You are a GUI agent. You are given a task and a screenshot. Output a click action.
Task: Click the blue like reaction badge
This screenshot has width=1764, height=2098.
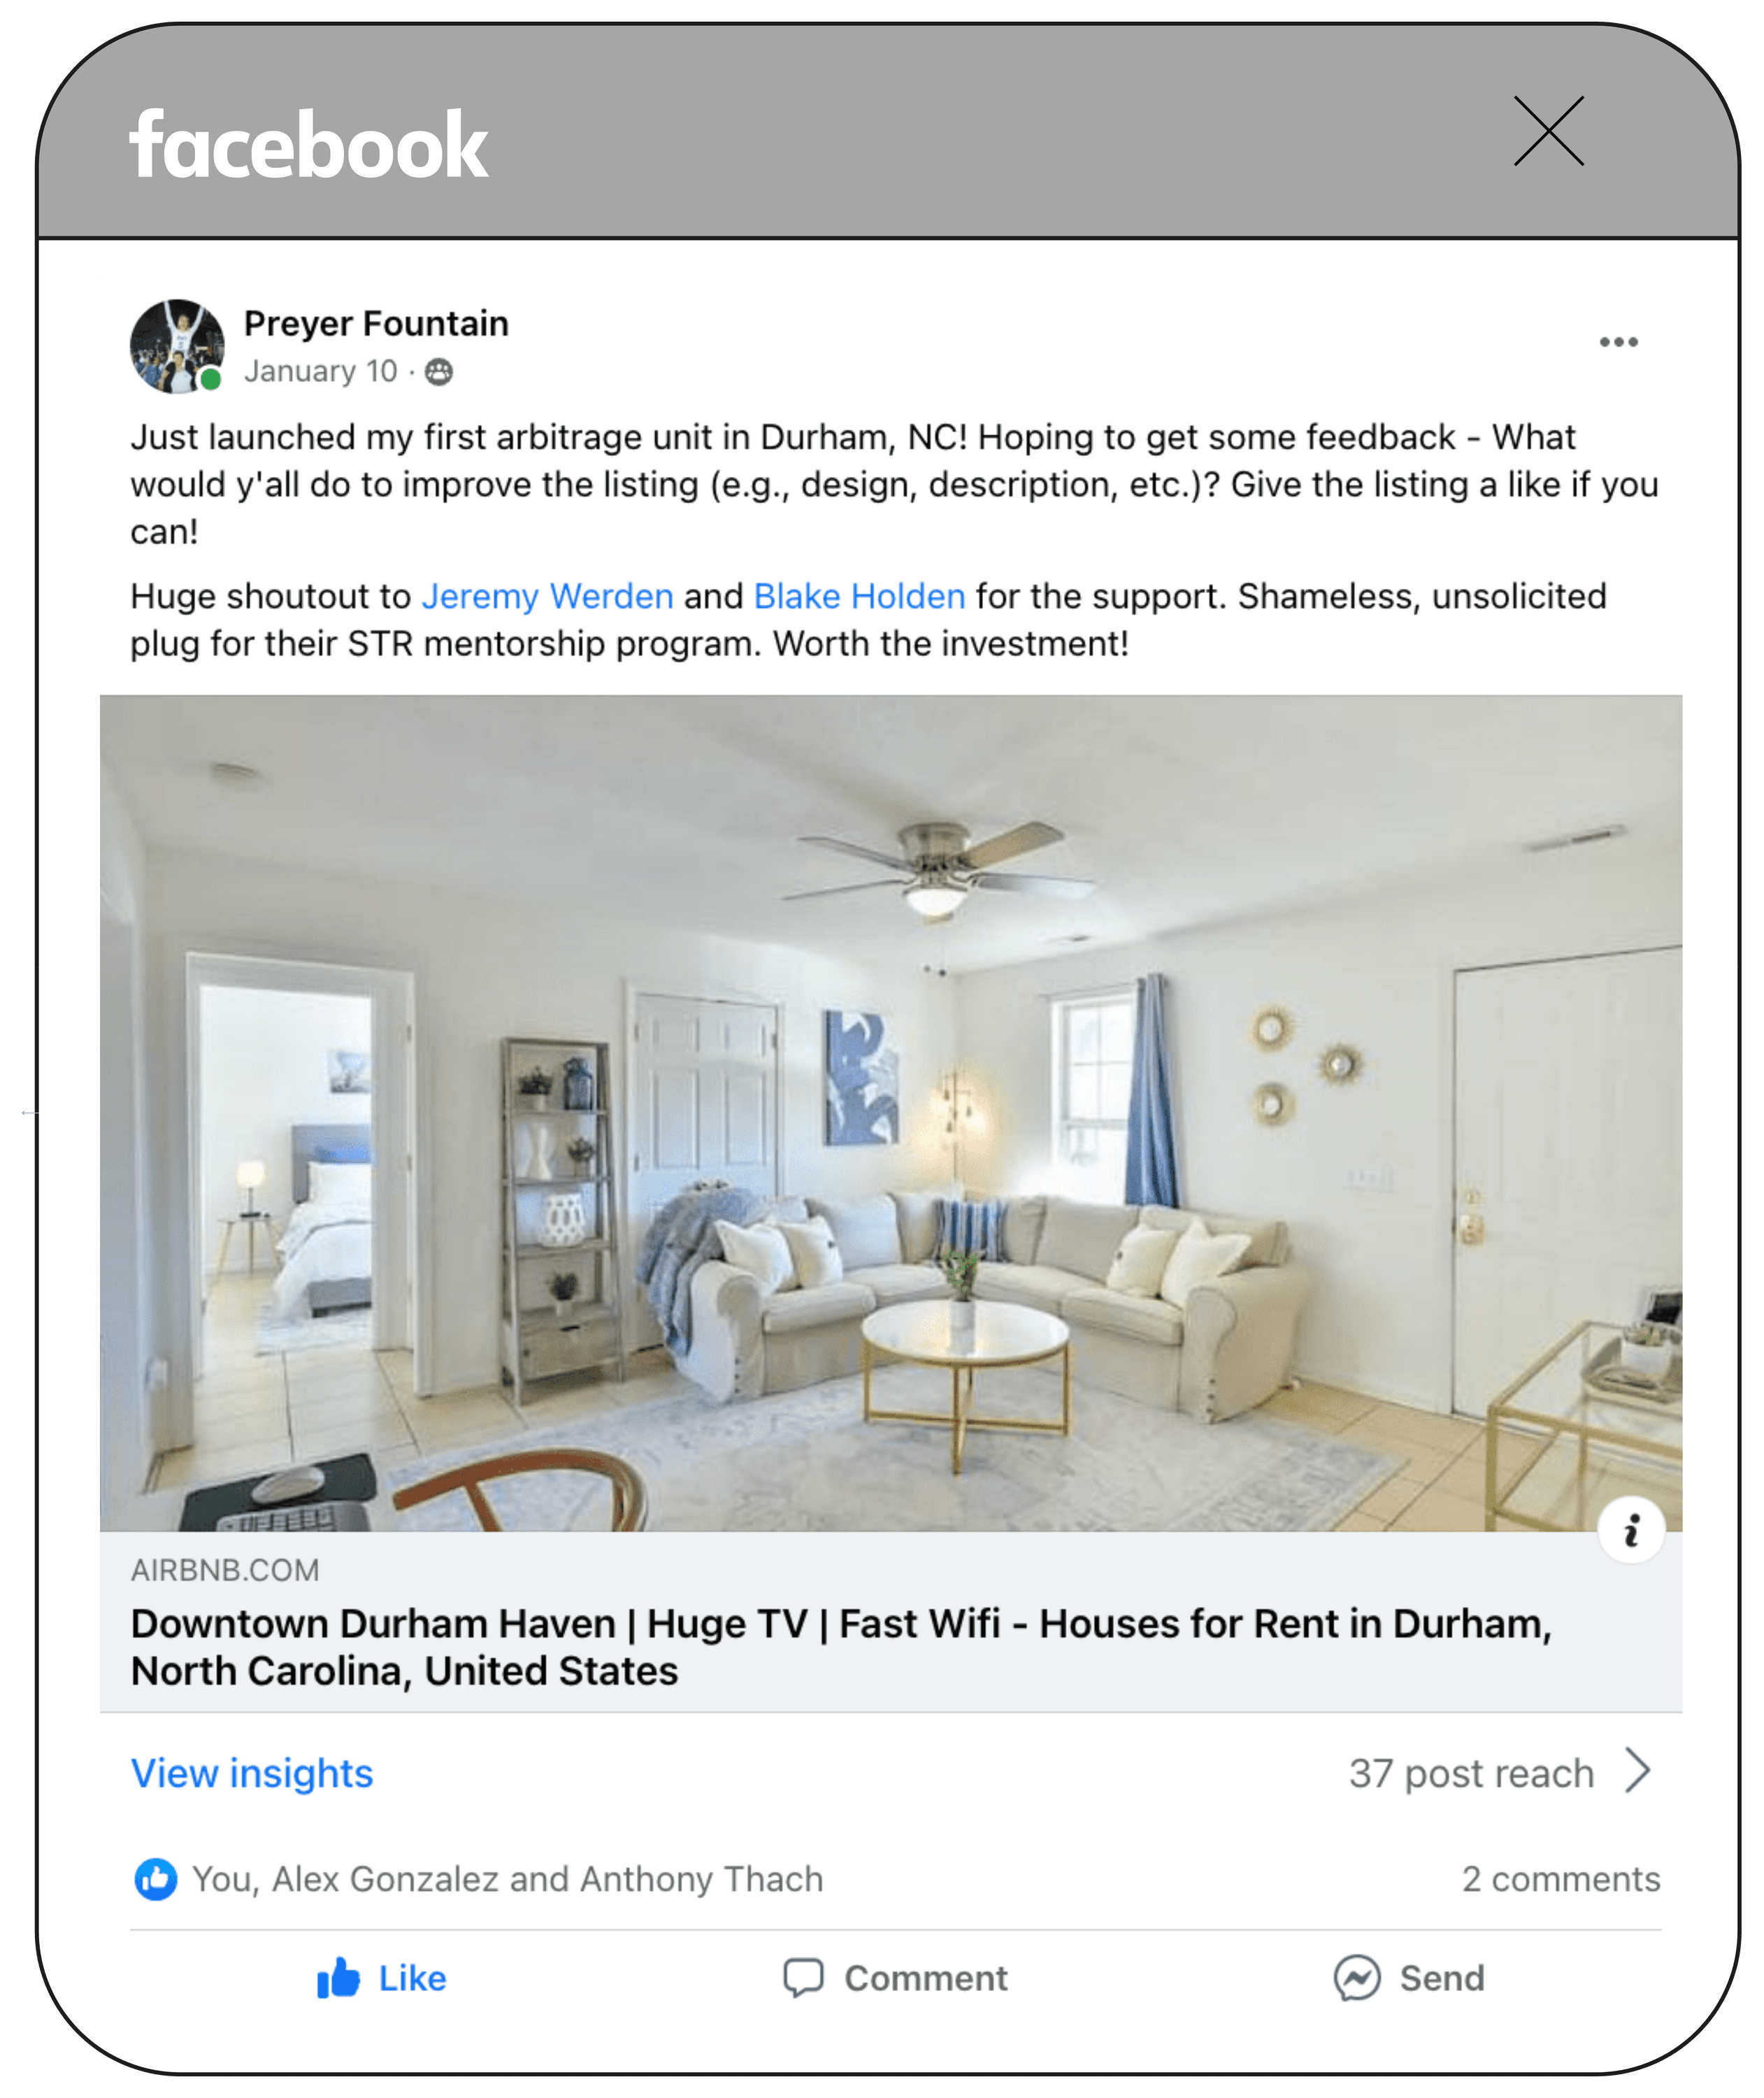156,1879
